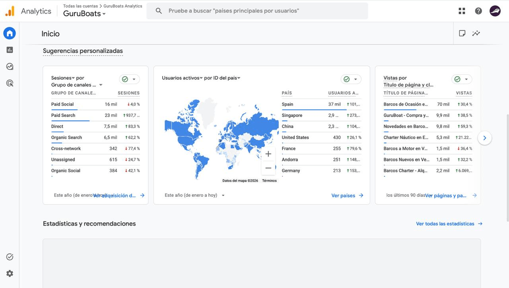The image size is (509, 288).
Task: Select the Paid Search row
Action: click(95, 115)
